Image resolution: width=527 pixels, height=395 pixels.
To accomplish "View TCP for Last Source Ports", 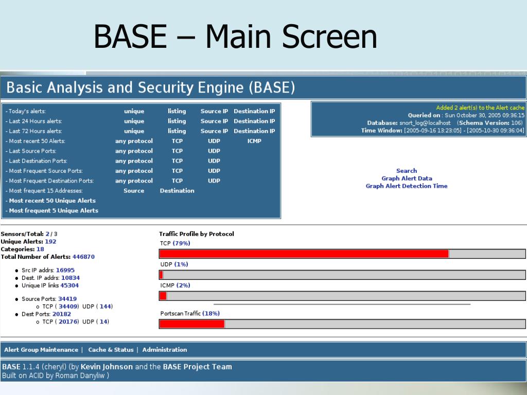I will click(177, 151).
